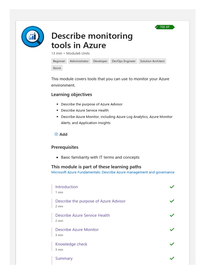Click the Azure Monitor unit completed checkmark

tap(172, 230)
